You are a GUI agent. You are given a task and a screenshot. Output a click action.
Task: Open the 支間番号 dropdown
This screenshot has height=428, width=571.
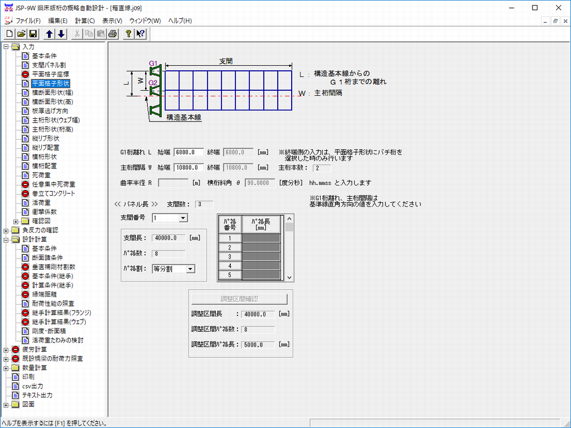[183, 218]
